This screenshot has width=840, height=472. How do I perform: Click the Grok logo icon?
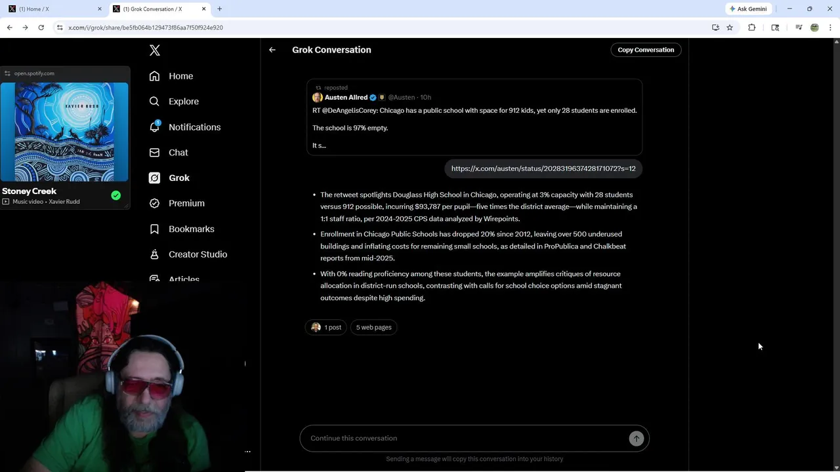click(x=154, y=178)
